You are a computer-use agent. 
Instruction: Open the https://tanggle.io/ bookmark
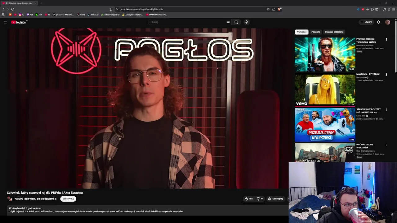click(x=110, y=15)
